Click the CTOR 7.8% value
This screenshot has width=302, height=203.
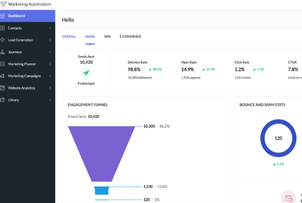[x=293, y=69]
